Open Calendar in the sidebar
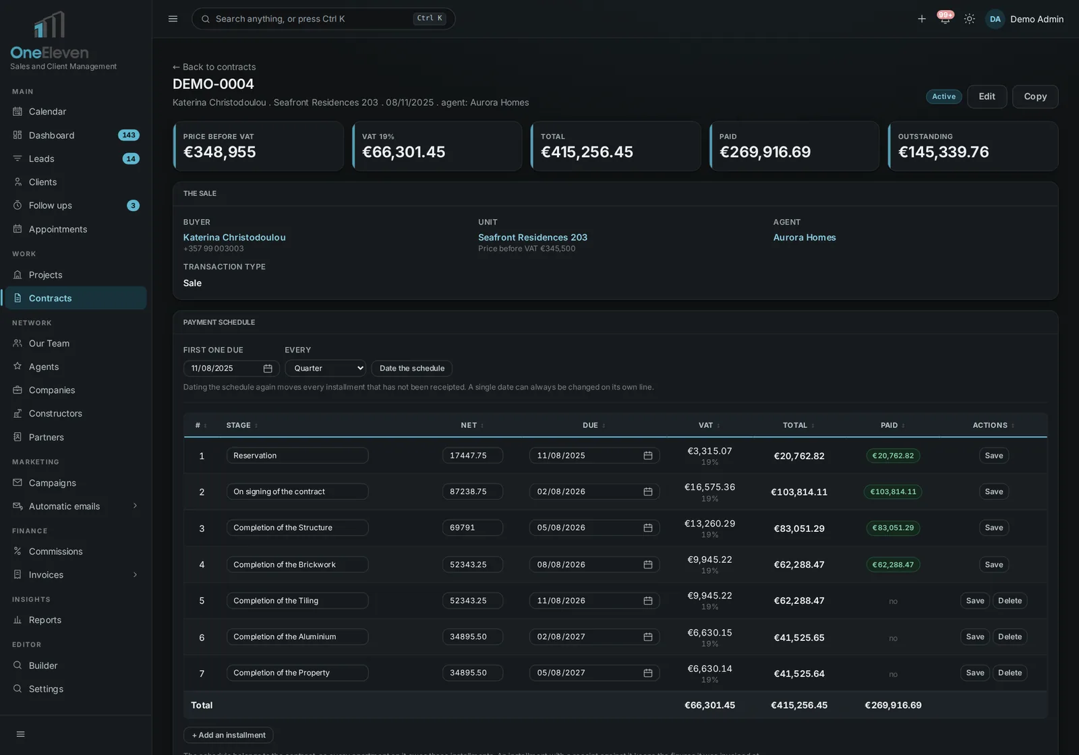This screenshot has width=1079, height=755. [76, 112]
